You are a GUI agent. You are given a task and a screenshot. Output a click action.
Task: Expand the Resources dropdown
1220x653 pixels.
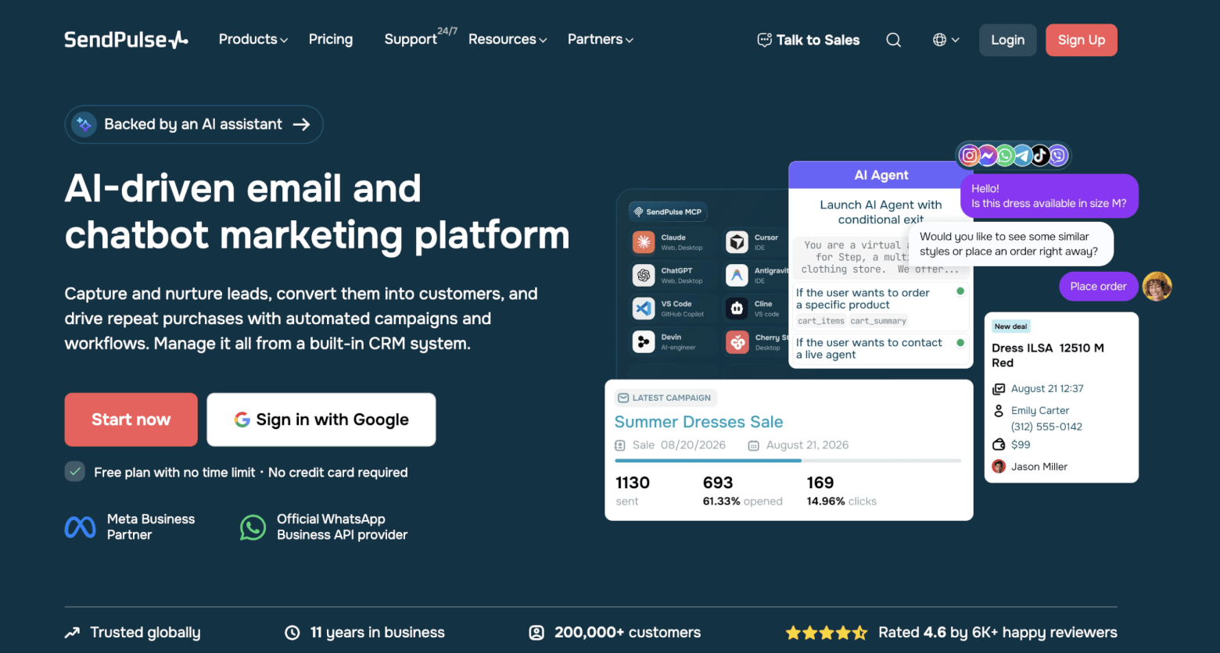point(508,39)
